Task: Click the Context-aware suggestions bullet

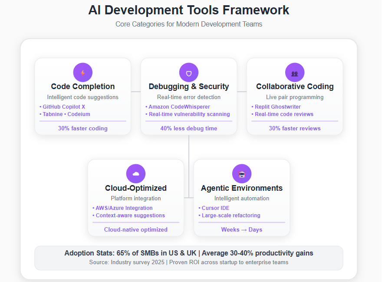Action: 128,216
